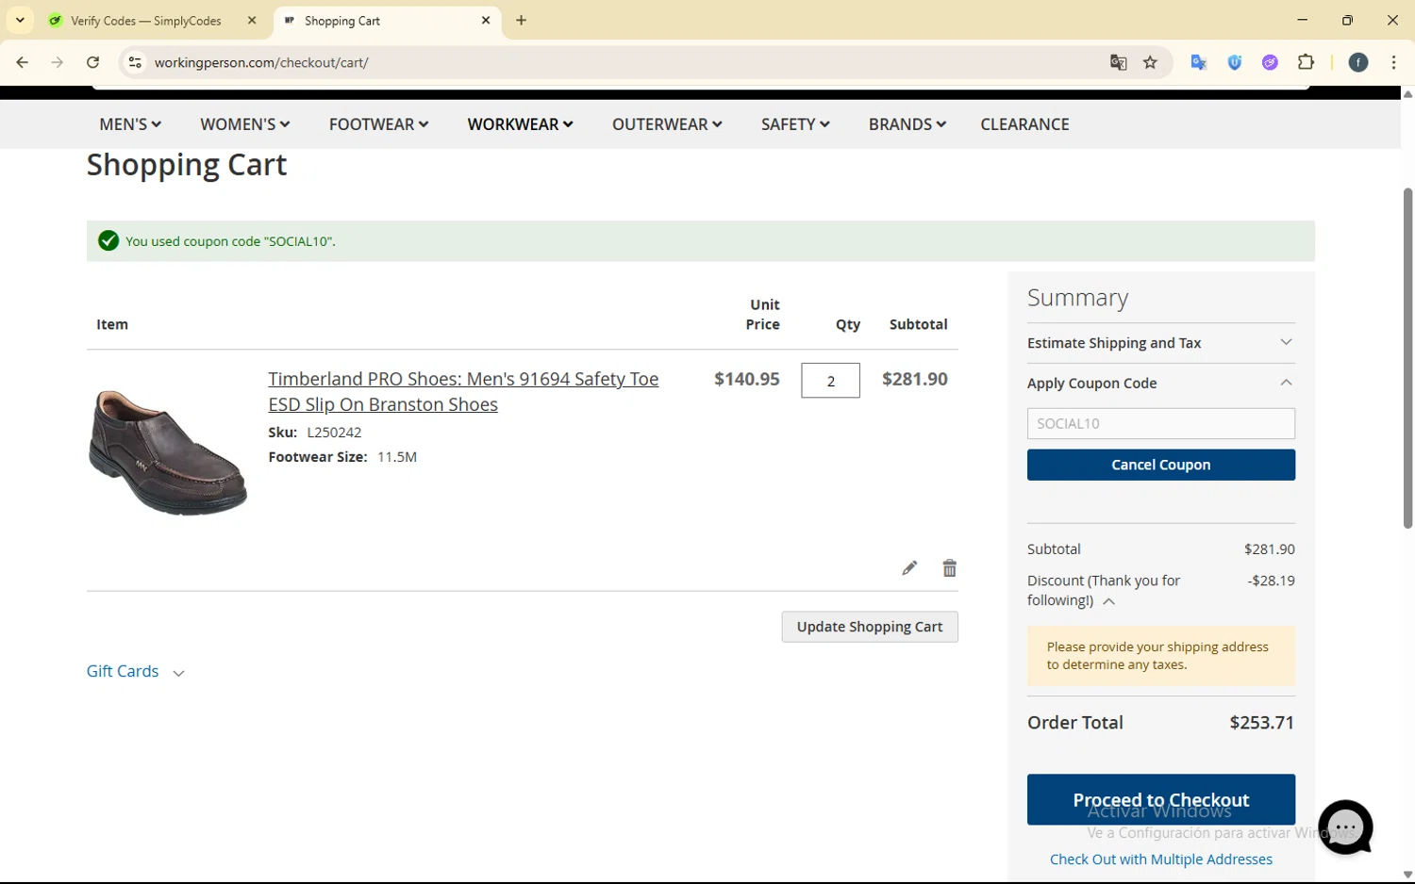Bookmark this page with star icon
The width and height of the screenshot is (1415, 884).
[x=1150, y=62]
